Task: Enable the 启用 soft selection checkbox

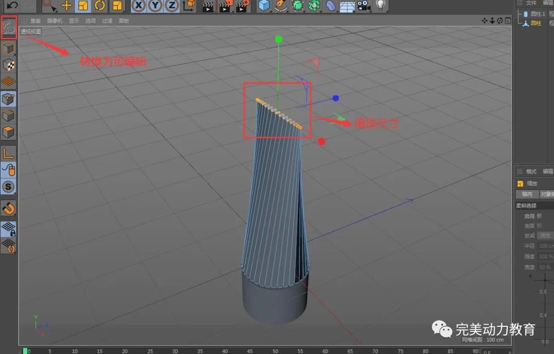Action: (x=539, y=216)
